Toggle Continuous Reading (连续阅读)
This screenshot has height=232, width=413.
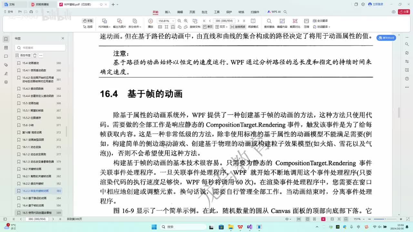(x=238, y=27)
